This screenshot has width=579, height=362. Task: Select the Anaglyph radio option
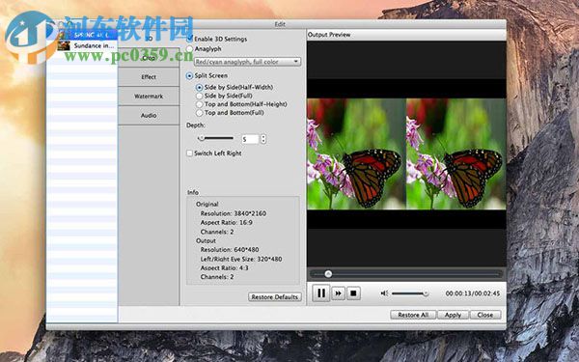(189, 49)
